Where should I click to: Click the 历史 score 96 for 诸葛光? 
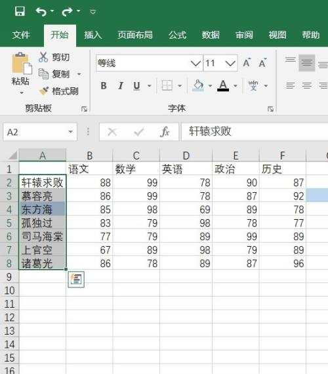[283, 263]
